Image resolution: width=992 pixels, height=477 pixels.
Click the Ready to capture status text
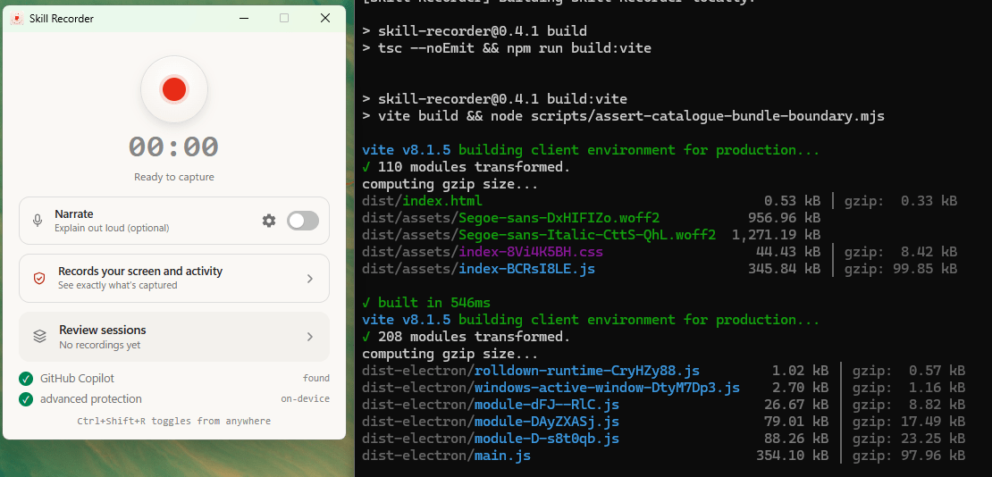174,177
